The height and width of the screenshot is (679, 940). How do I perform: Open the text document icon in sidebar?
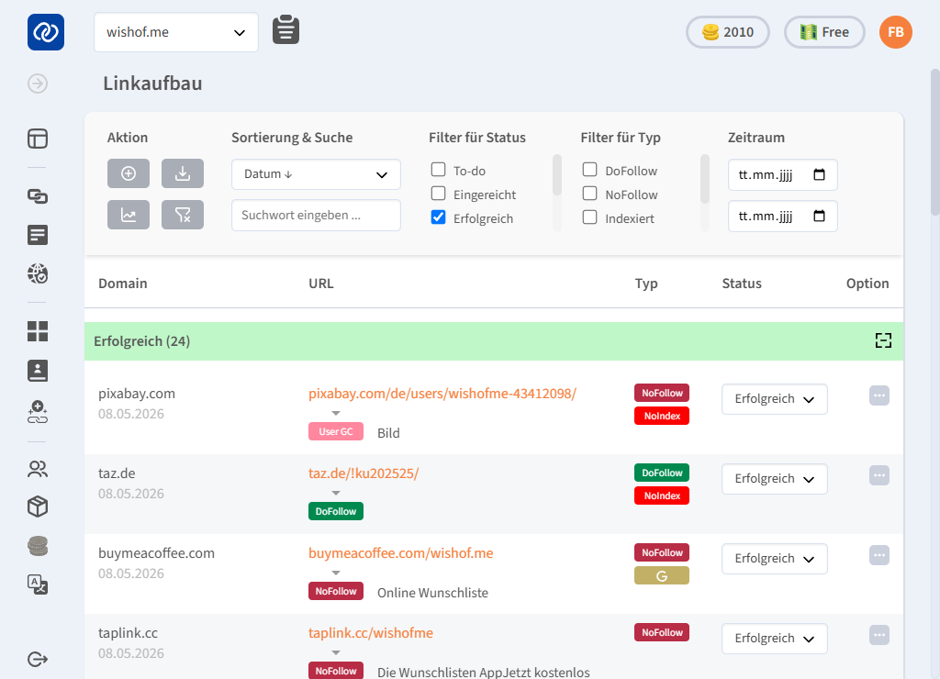pos(38,235)
